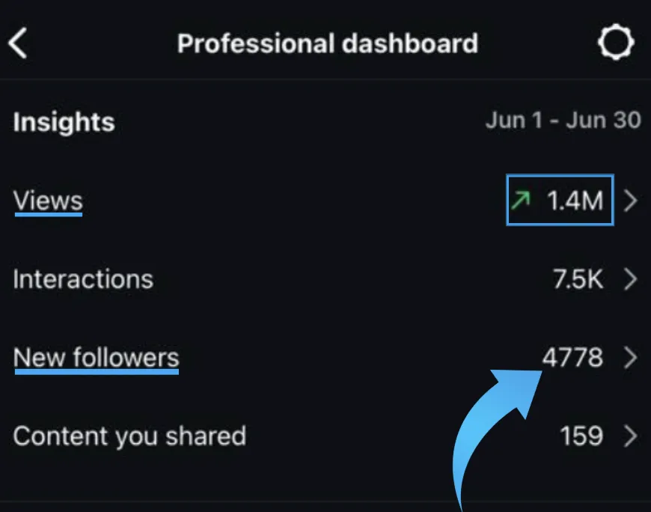Change the Jun 1 - Jun 30 date range
The image size is (651, 512).
click(x=563, y=121)
